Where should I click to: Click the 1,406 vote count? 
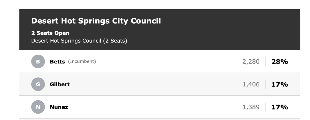tap(251, 84)
